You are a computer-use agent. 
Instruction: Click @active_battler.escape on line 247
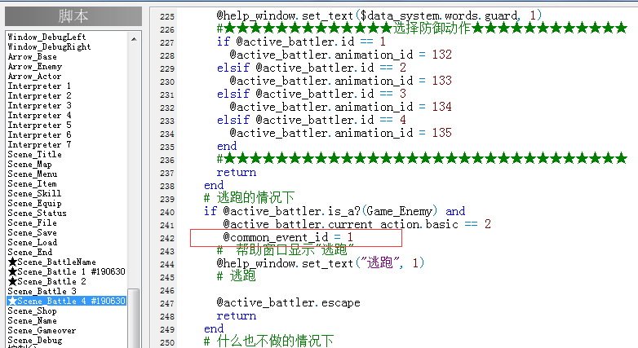[289, 303]
